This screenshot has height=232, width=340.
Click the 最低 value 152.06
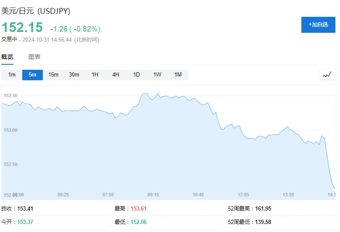point(139,222)
